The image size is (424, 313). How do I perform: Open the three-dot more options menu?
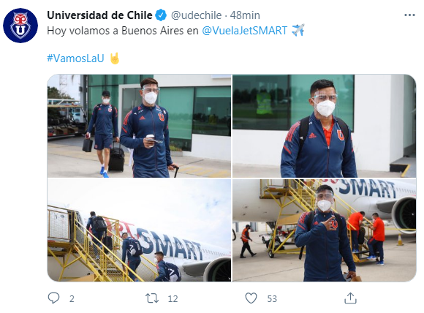(409, 15)
